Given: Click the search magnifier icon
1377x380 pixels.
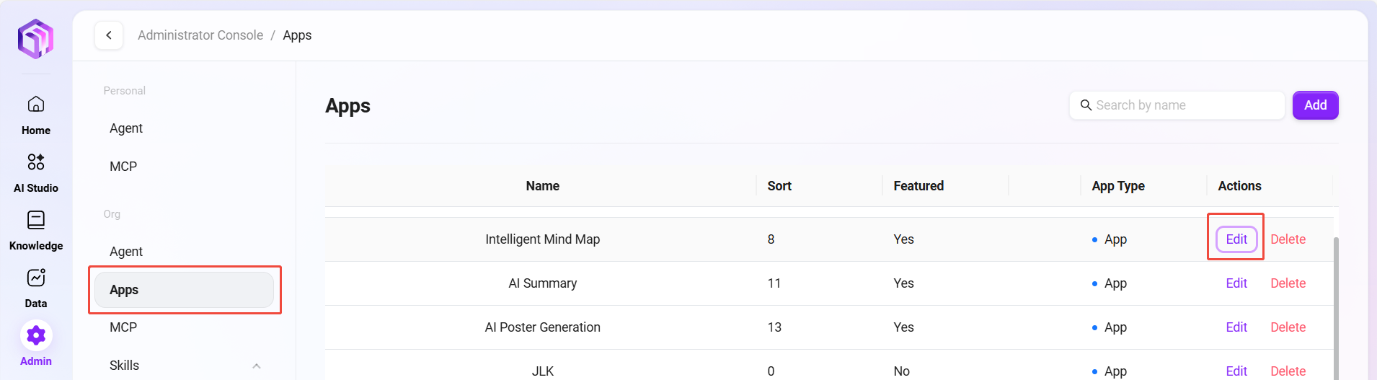Looking at the screenshot, I should coord(1086,105).
